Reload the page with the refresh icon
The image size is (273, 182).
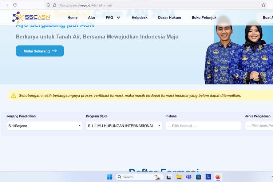15,5
